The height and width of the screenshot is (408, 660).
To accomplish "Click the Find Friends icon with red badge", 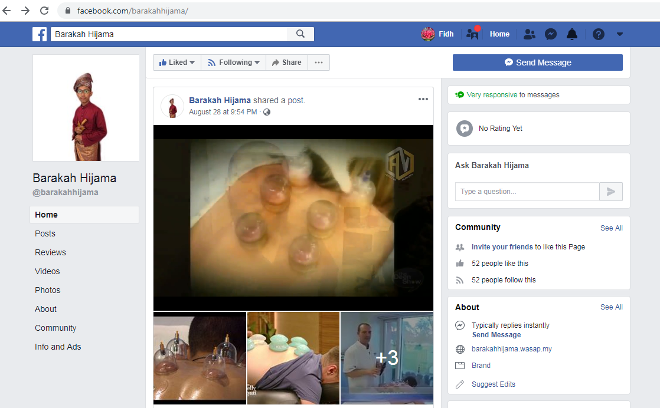I will click(473, 33).
